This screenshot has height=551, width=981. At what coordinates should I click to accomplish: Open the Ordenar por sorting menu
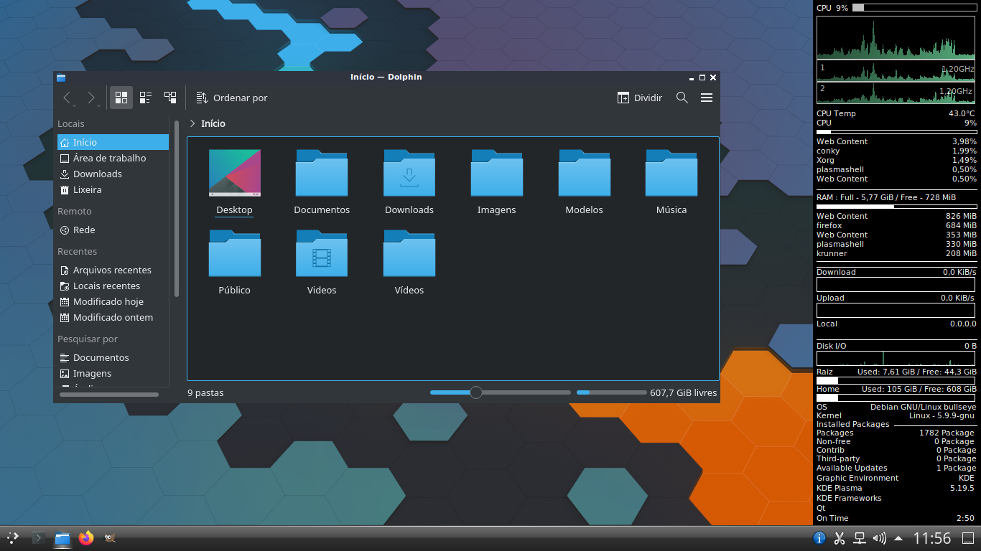(231, 98)
